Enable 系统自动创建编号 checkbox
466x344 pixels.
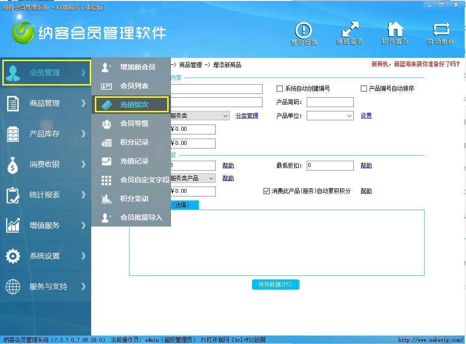(280, 89)
